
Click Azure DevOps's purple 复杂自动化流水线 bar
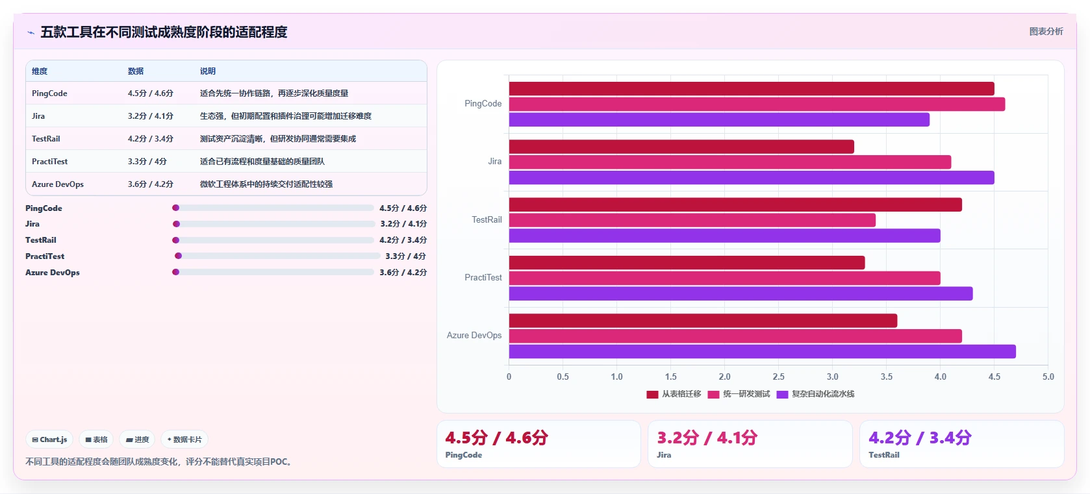[763, 352]
